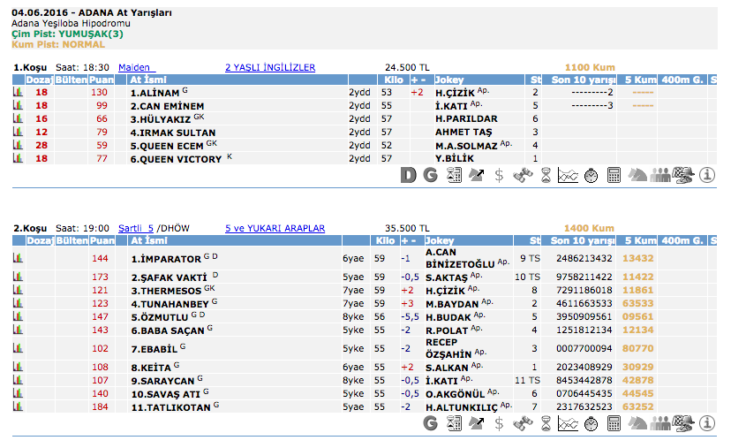Click the group of people icon under race 1
The height and width of the screenshot is (448, 731).
(x=659, y=175)
